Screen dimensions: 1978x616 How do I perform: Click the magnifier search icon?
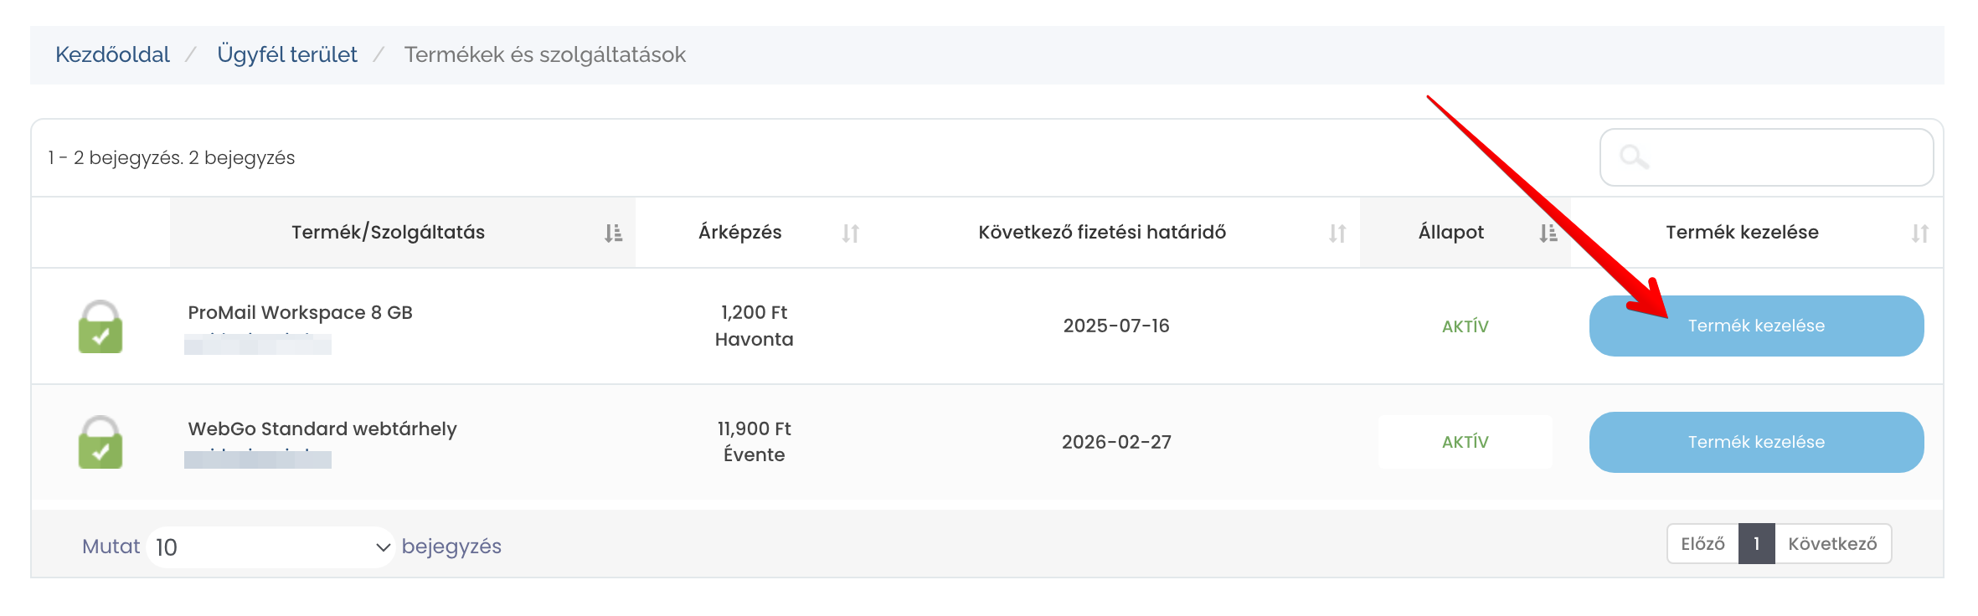1634,157
